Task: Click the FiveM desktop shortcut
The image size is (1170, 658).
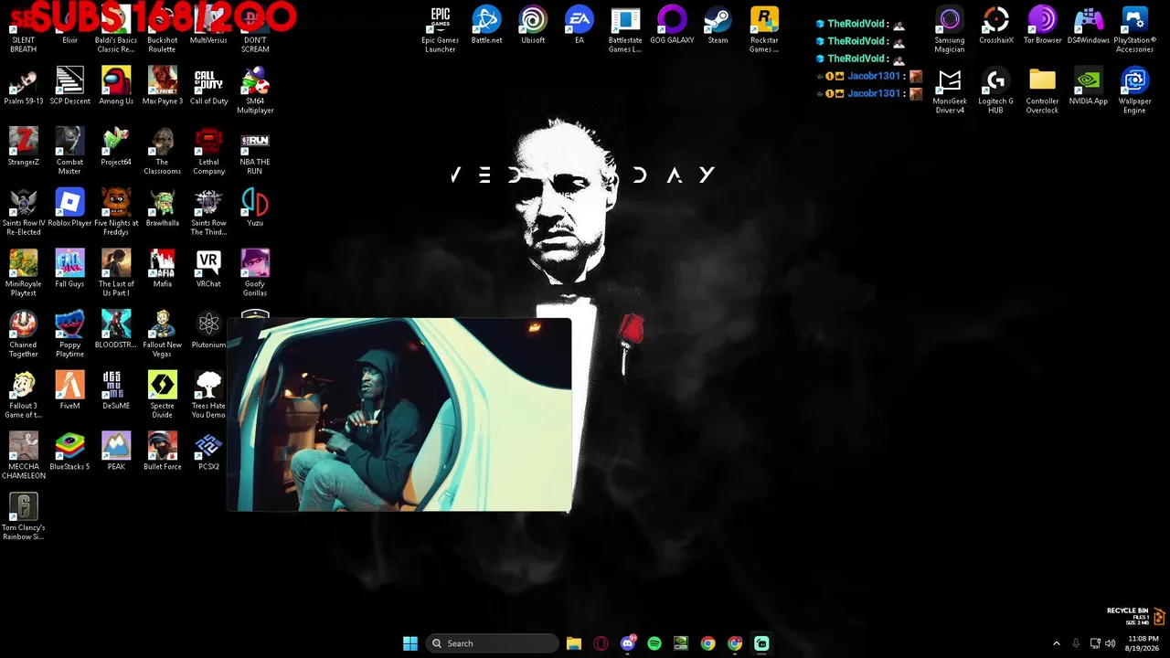Action: coord(69,391)
